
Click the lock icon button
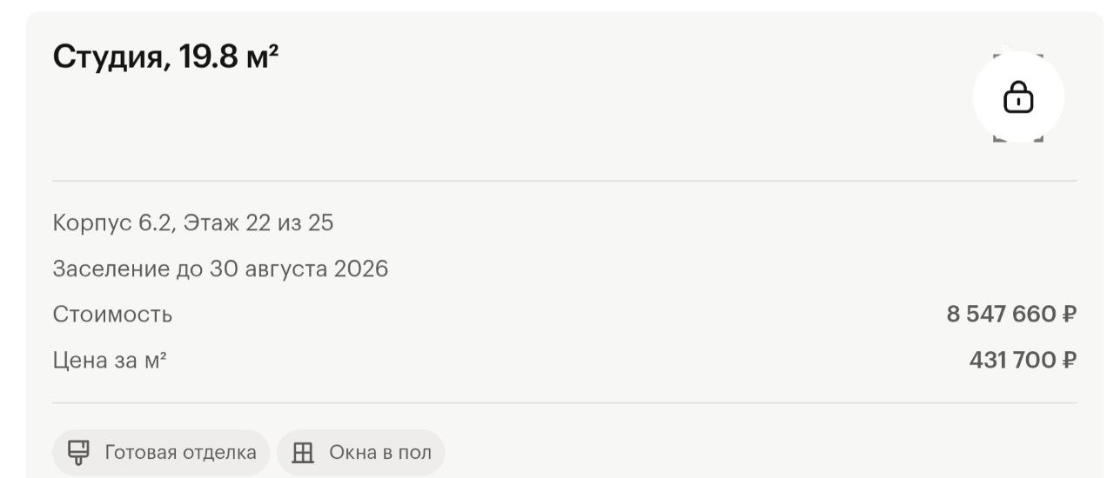coord(1017,96)
